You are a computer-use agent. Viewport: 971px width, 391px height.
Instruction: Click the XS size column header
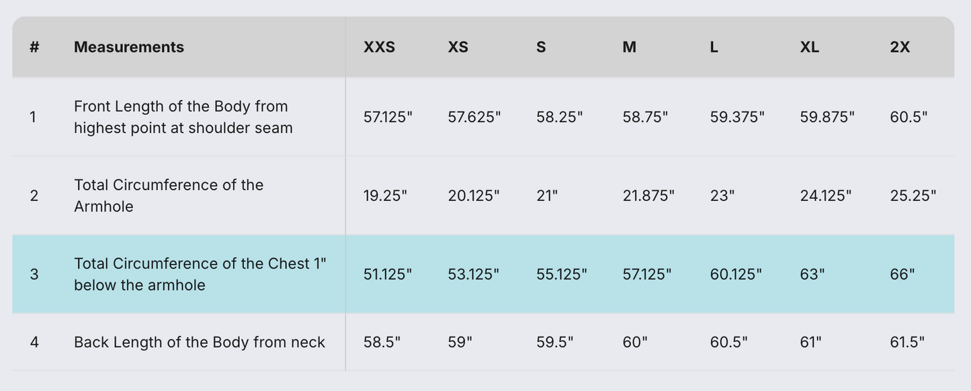point(458,47)
